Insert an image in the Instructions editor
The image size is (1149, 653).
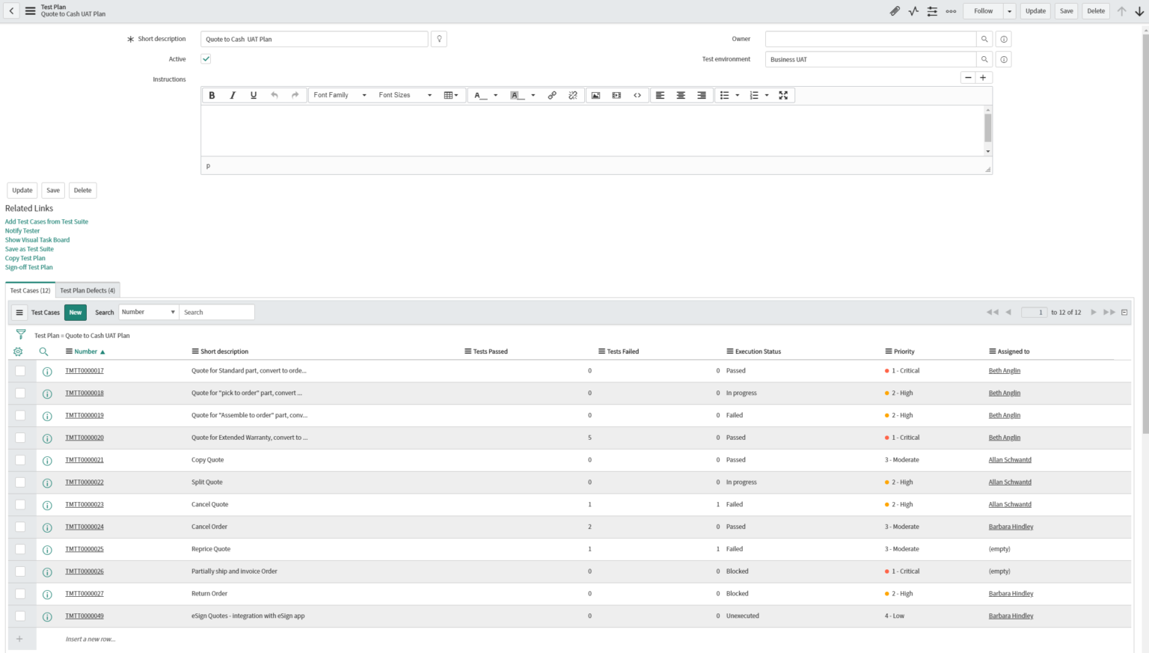[595, 95]
